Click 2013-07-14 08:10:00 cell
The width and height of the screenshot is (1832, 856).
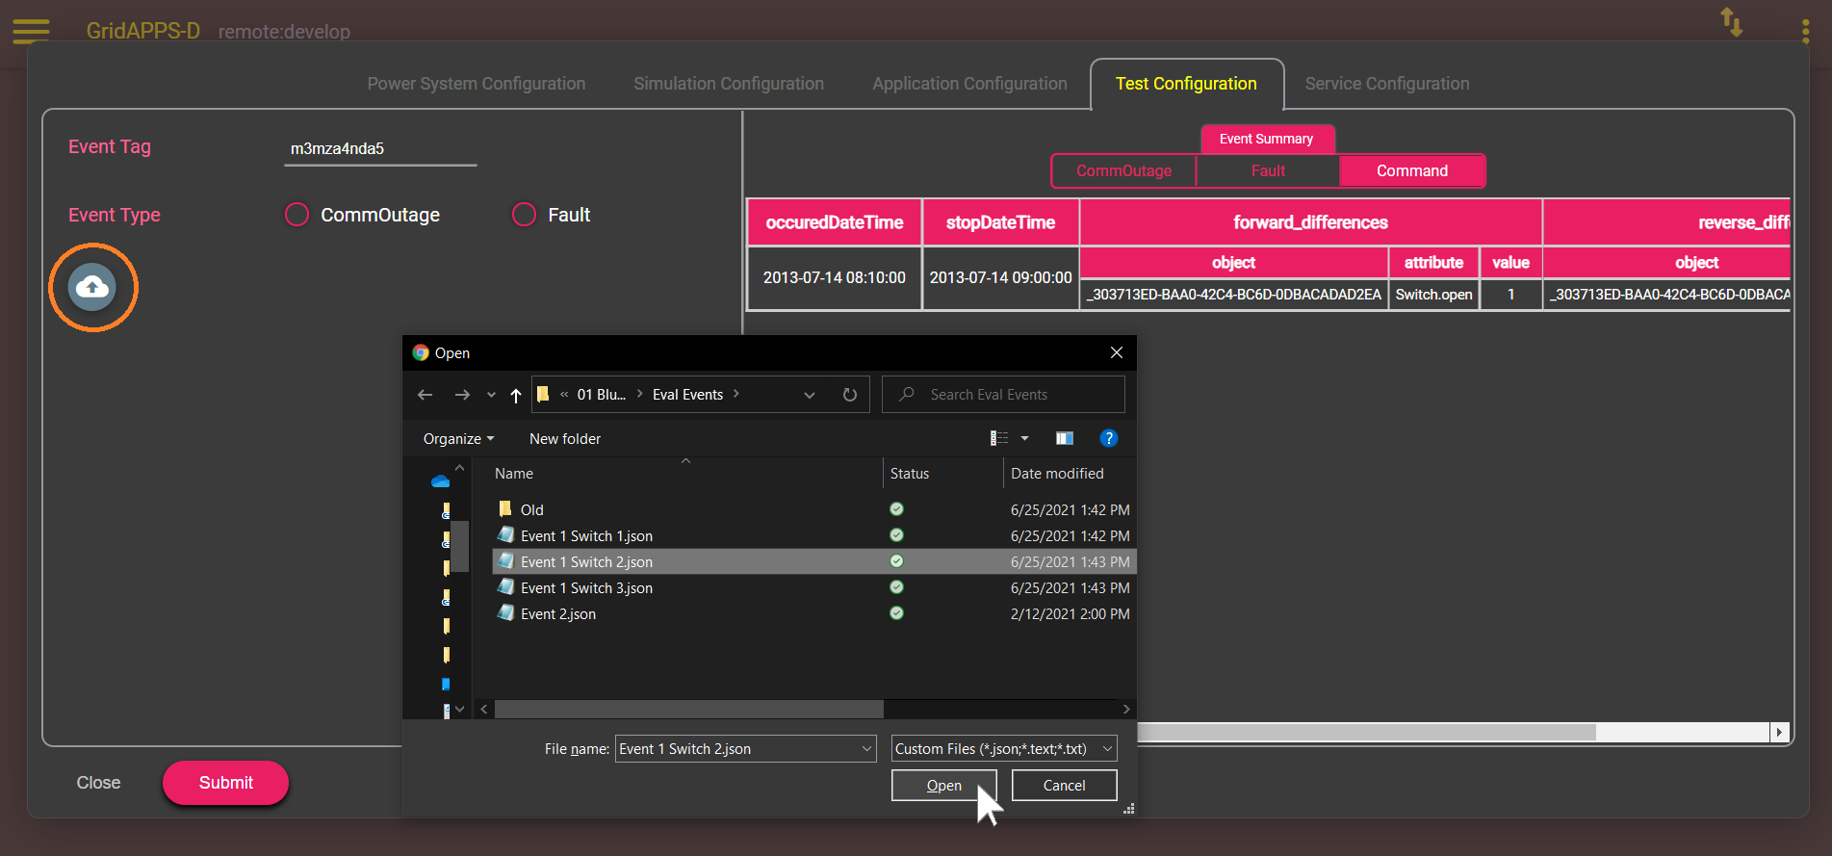tap(835, 277)
